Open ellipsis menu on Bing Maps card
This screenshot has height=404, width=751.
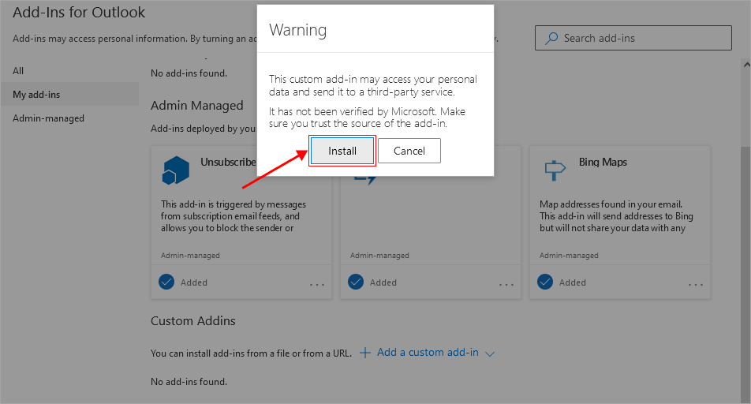[696, 284]
